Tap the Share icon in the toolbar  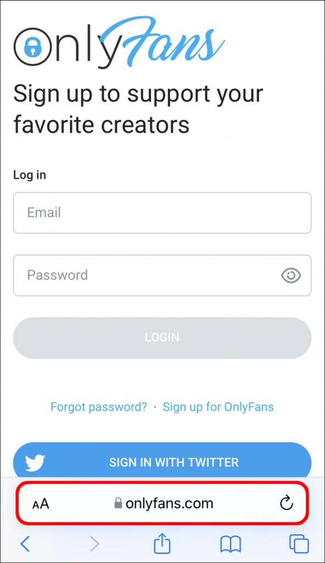click(162, 544)
